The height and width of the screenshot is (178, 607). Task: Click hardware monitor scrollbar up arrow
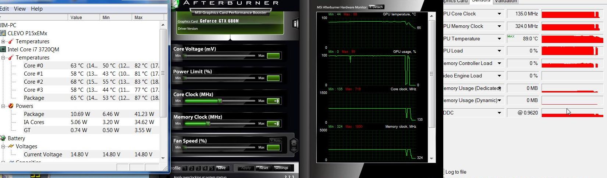click(x=432, y=16)
